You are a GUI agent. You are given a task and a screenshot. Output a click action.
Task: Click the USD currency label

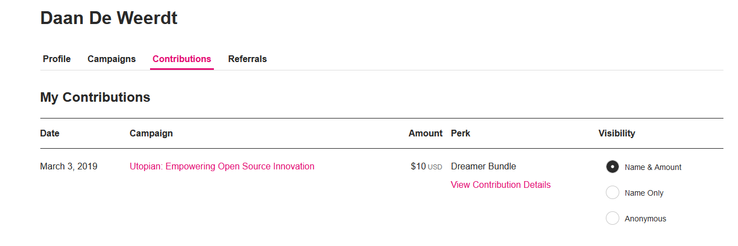coord(435,167)
